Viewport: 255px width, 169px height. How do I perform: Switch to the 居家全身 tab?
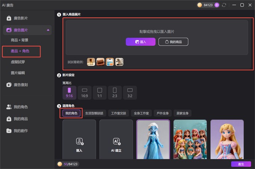[183, 113]
